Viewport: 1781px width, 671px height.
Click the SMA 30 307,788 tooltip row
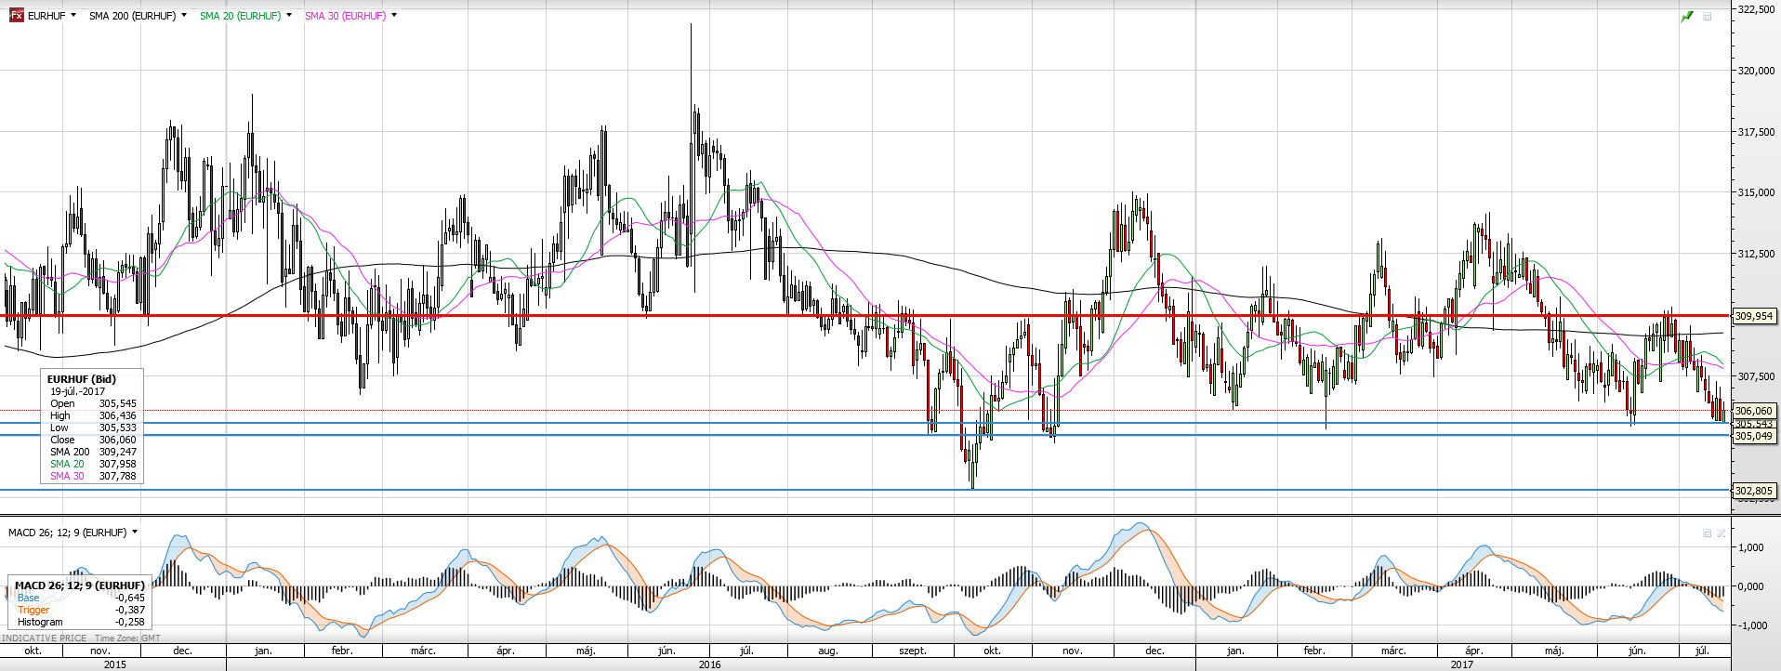93,476
